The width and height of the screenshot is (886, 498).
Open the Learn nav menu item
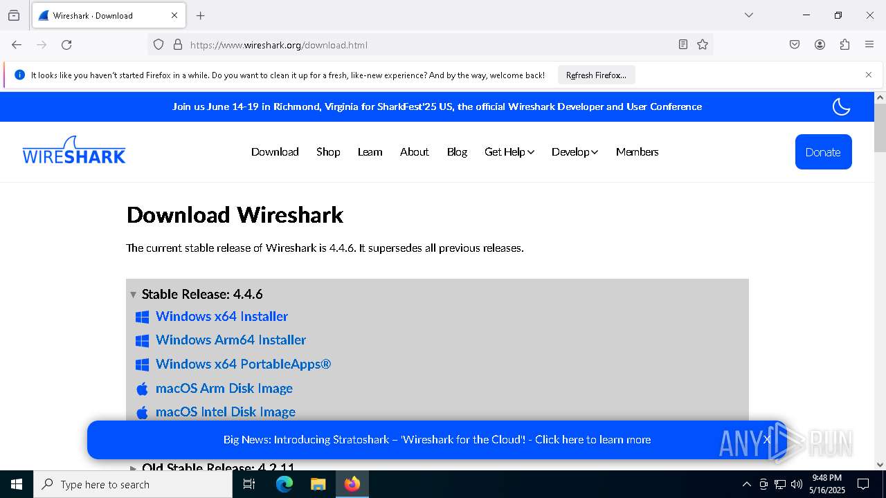370,151
